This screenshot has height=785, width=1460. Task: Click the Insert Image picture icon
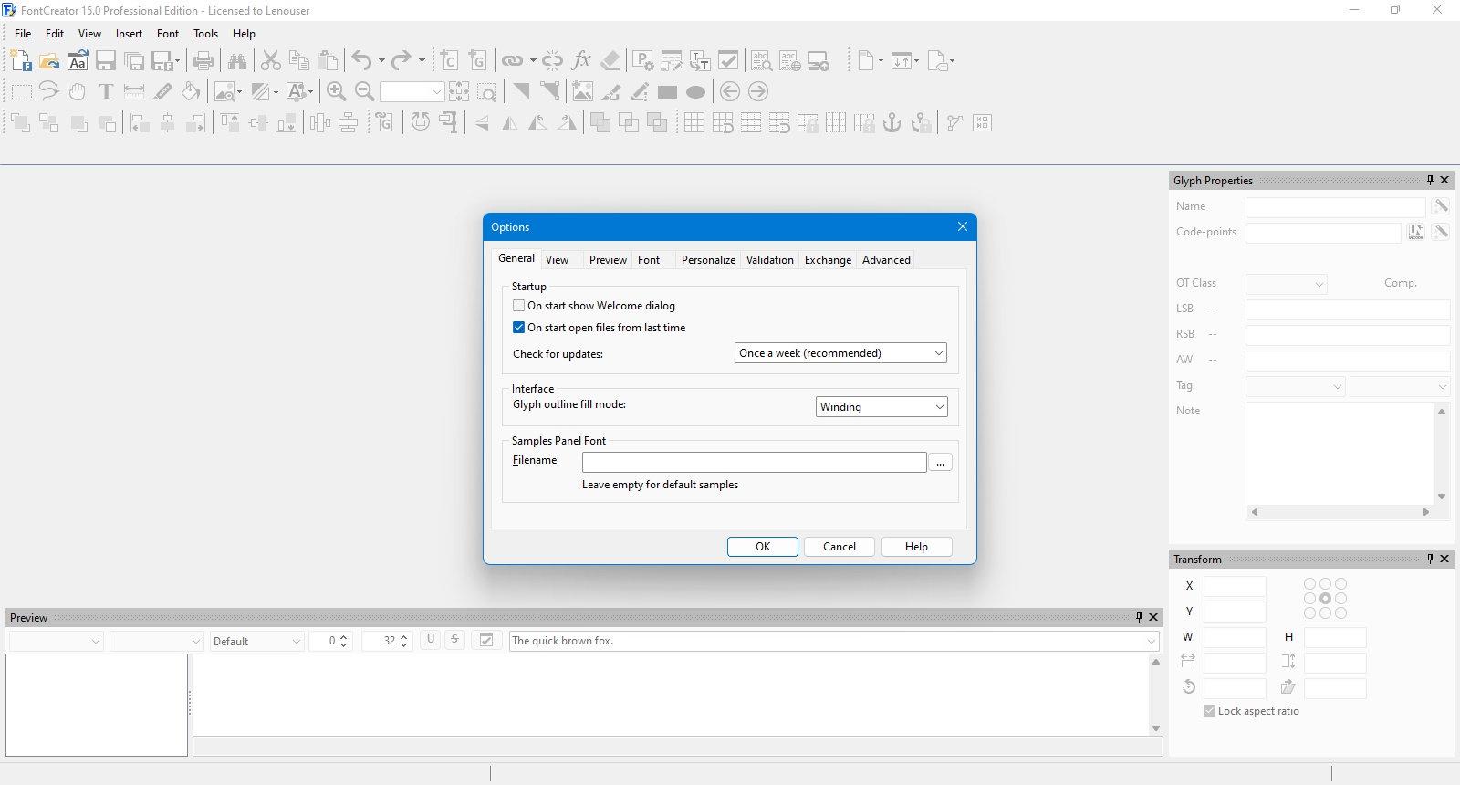coord(582,91)
